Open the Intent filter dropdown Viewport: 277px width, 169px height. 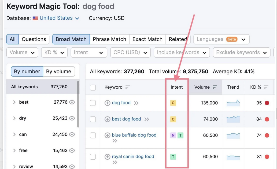click(88, 52)
